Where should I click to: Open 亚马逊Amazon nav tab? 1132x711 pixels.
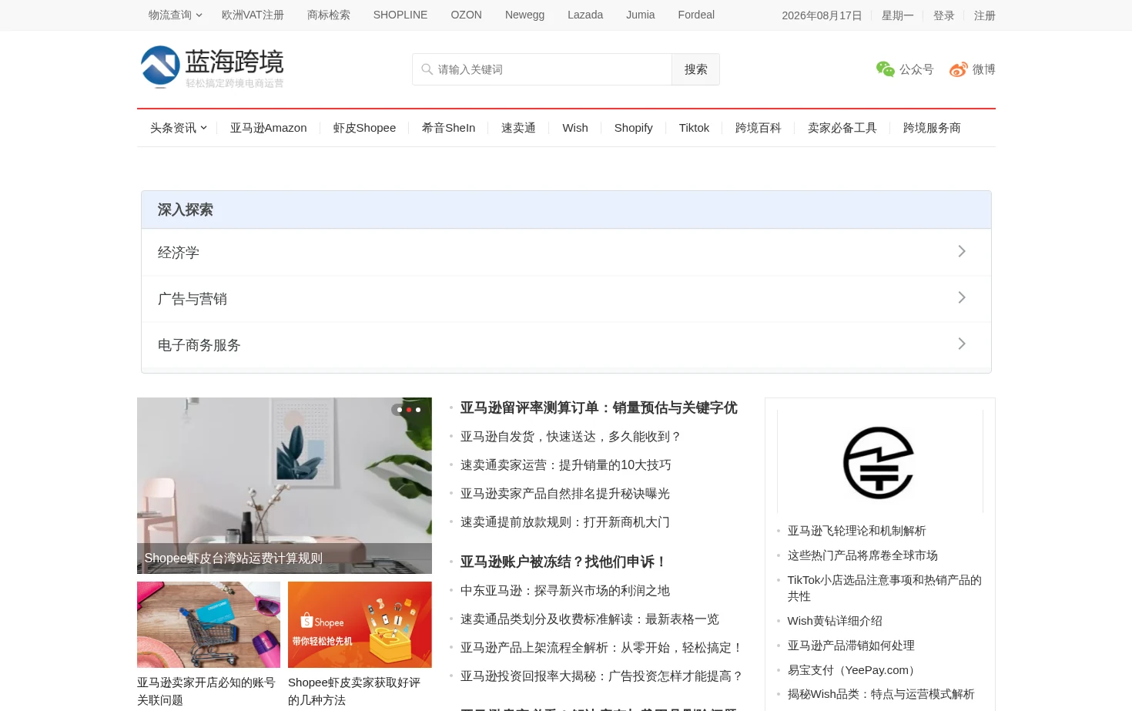tap(268, 128)
